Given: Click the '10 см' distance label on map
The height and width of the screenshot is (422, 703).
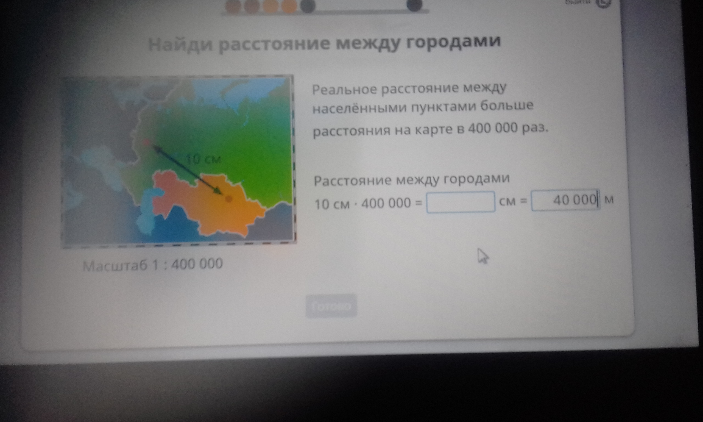Looking at the screenshot, I should tap(203, 159).
